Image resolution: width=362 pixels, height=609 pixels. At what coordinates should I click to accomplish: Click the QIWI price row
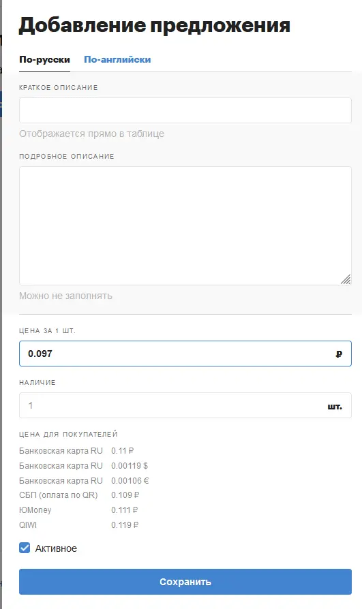[x=79, y=525]
